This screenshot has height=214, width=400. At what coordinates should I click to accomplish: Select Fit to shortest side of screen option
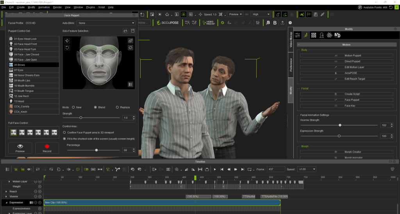click(x=64, y=139)
